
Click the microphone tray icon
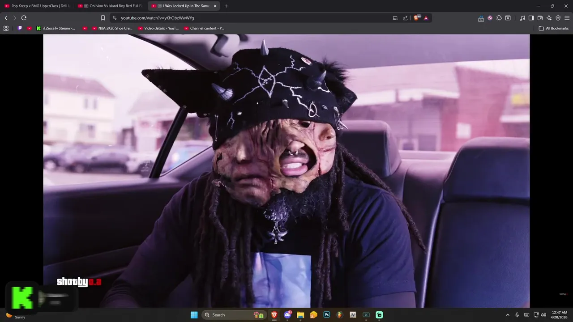(x=517, y=315)
